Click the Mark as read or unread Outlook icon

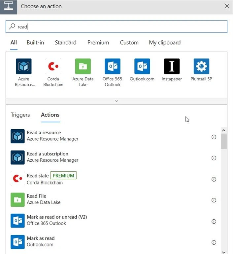(x=17, y=221)
